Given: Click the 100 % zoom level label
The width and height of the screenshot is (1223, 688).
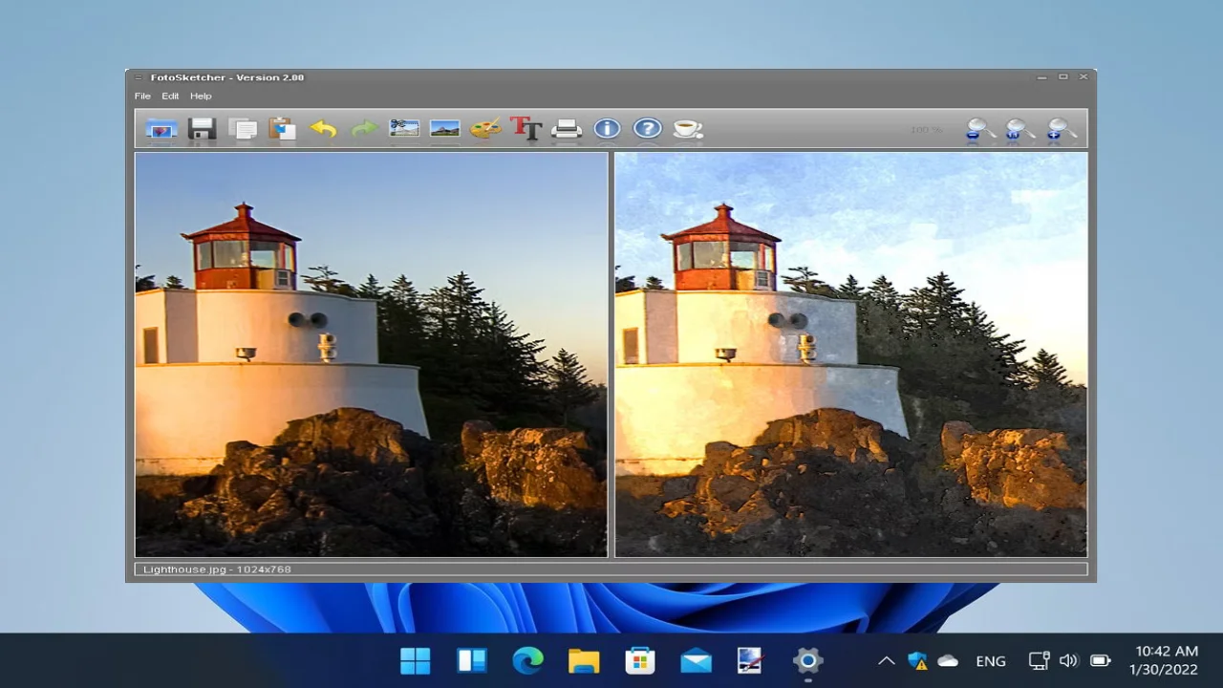Looking at the screenshot, I should pos(926,129).
